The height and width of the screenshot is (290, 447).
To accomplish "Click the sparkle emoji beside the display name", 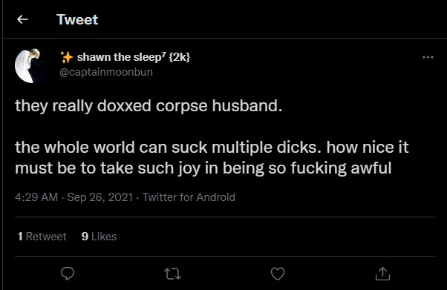I will (67, 57).
